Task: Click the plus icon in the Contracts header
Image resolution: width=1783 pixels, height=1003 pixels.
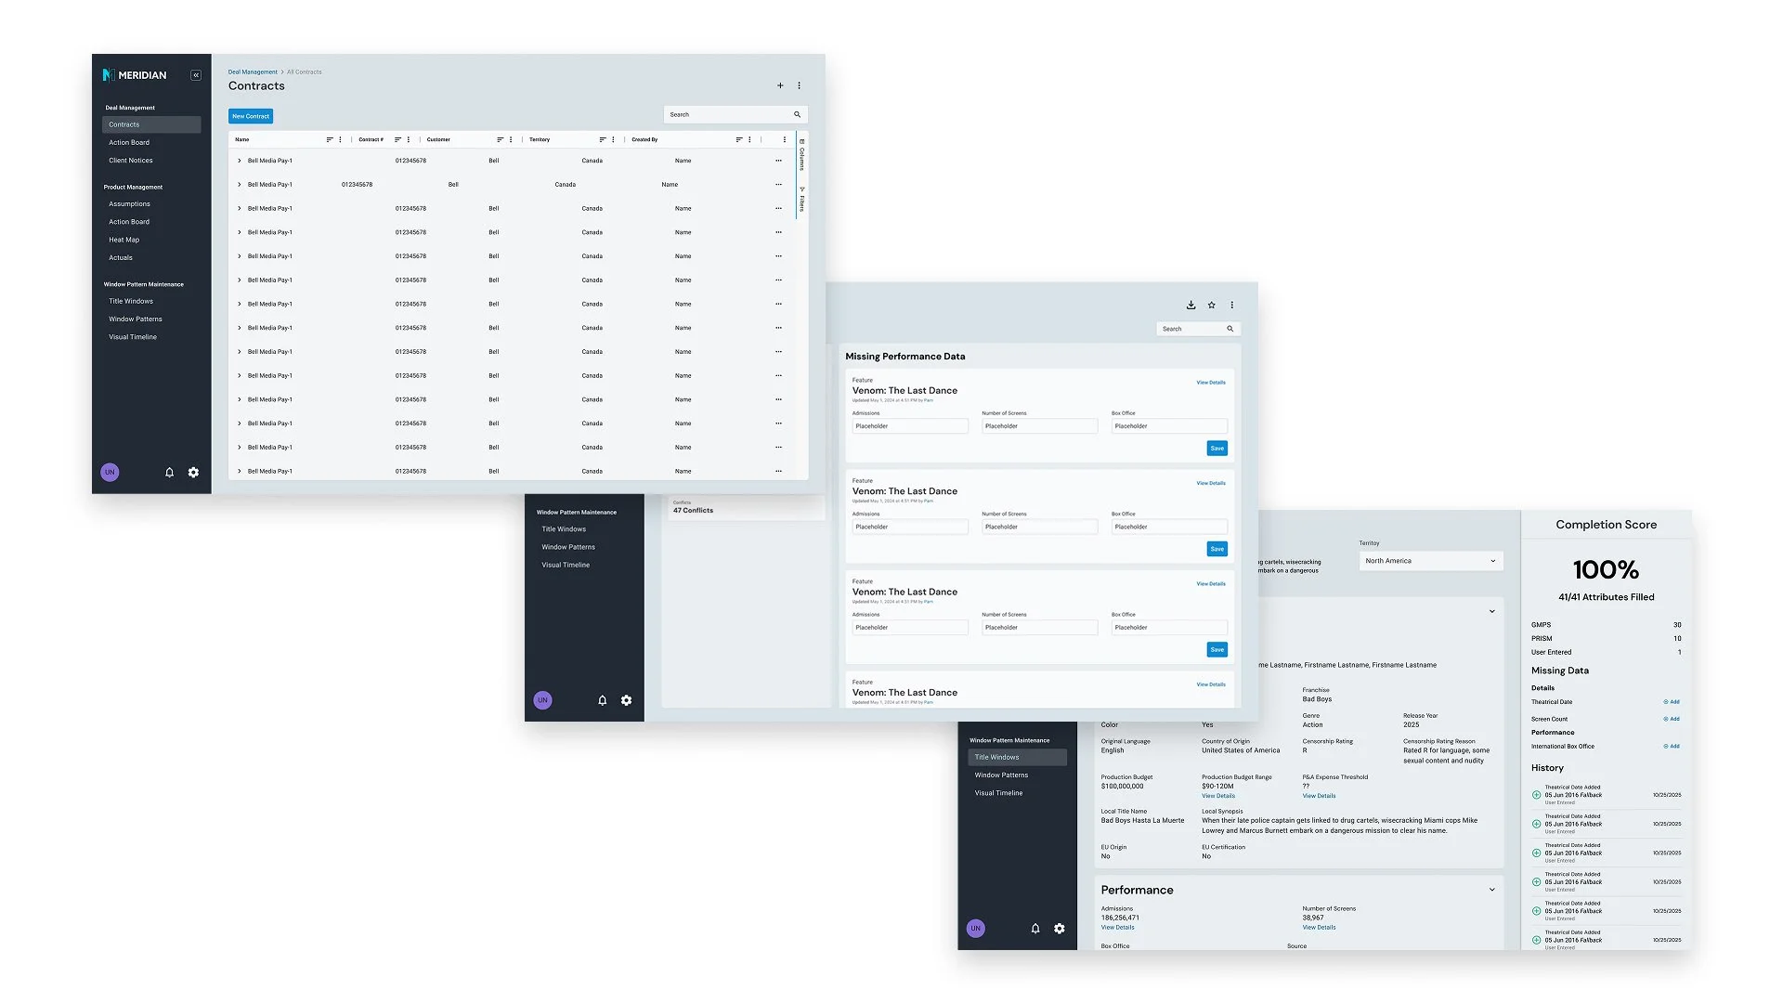Action: pos(780,85)
